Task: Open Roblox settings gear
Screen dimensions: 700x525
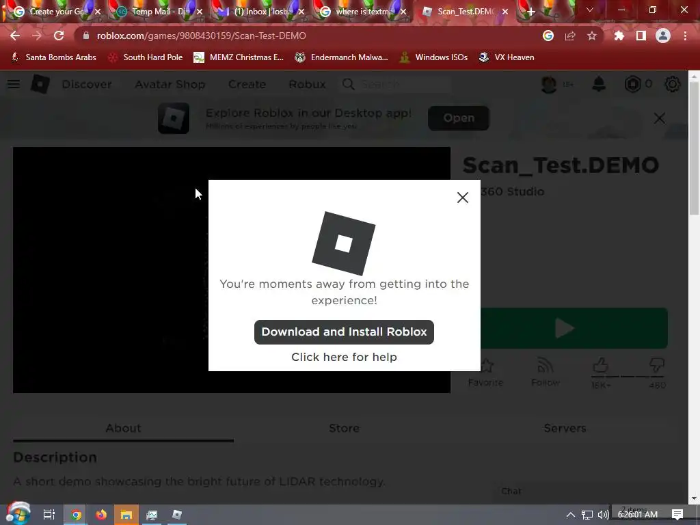Action: coord(673,84)
